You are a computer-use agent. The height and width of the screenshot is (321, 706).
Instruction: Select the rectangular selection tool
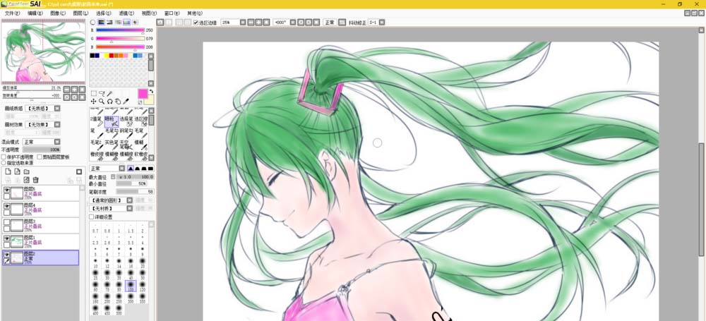click(94, 94)
